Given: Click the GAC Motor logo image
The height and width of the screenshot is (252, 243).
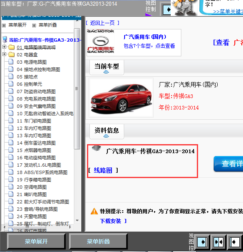Looking at the screenshot, I should pos(101,42).
